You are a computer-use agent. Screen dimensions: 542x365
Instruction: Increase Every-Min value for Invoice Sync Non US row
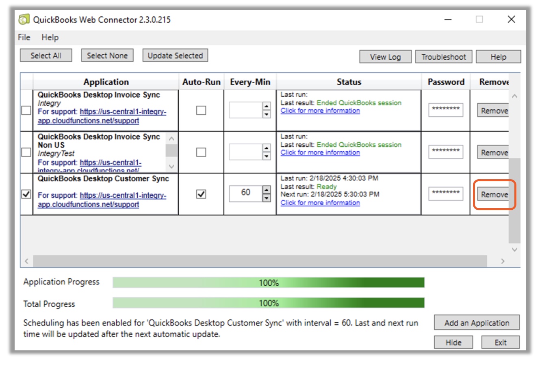click(267, 148)
